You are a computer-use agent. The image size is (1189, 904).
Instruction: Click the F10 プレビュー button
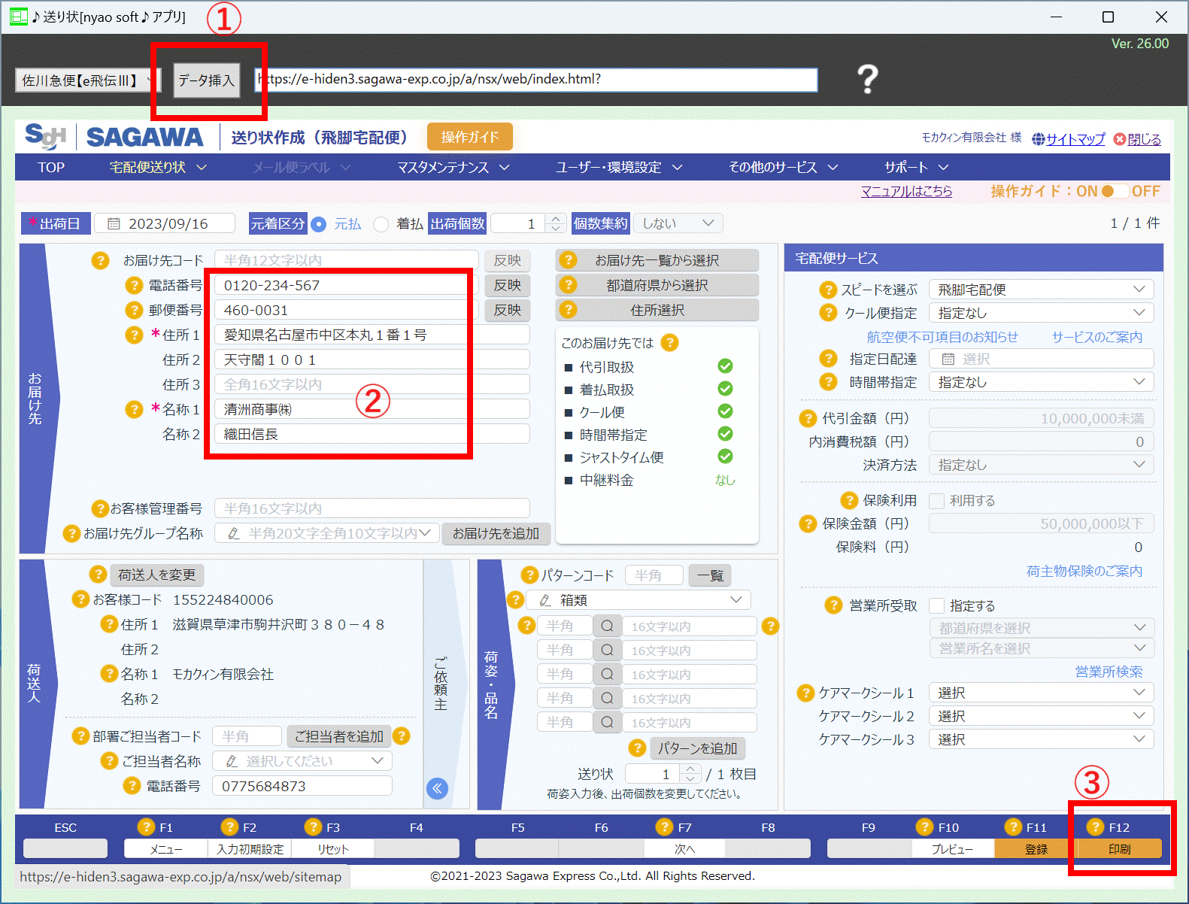[952, 849]
